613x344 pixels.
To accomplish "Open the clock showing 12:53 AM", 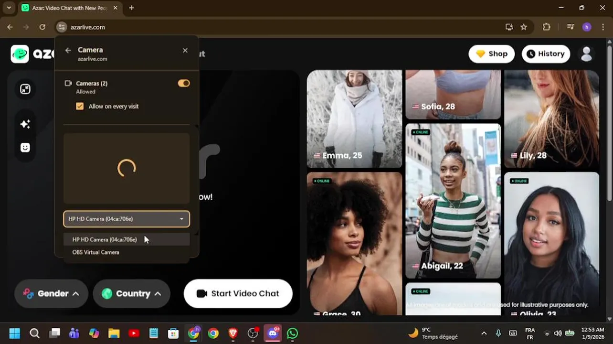I will (592, 333).
